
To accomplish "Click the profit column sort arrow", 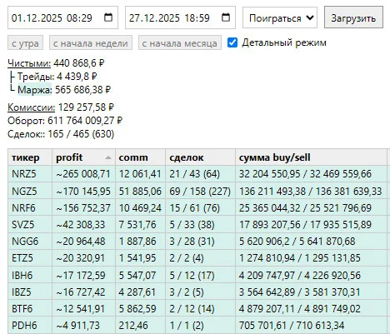I will click(108, 157).
